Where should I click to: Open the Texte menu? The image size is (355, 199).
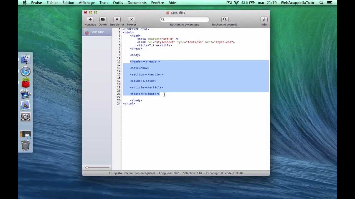coord(104,3)
